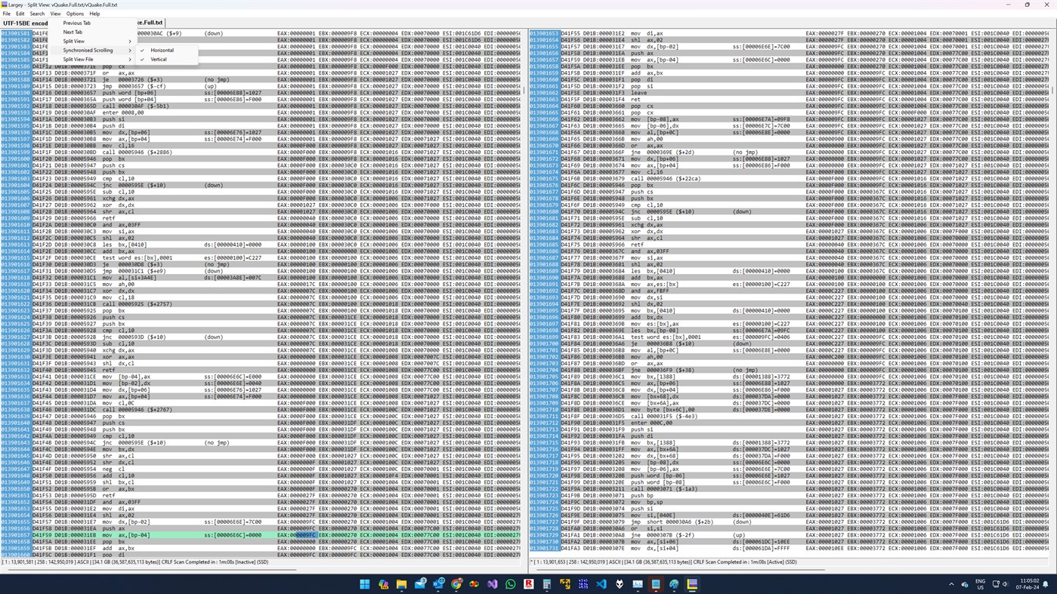
Task: Switch to the Largey taskbar icon
Action: (x=691, y=584)
